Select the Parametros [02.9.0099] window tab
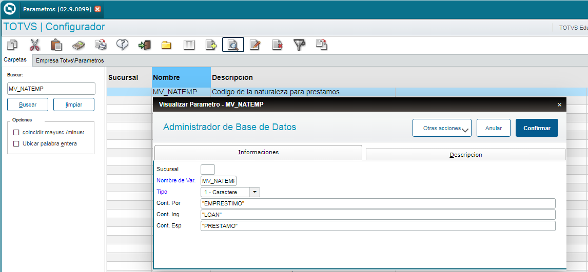 [x=57, y=9]
